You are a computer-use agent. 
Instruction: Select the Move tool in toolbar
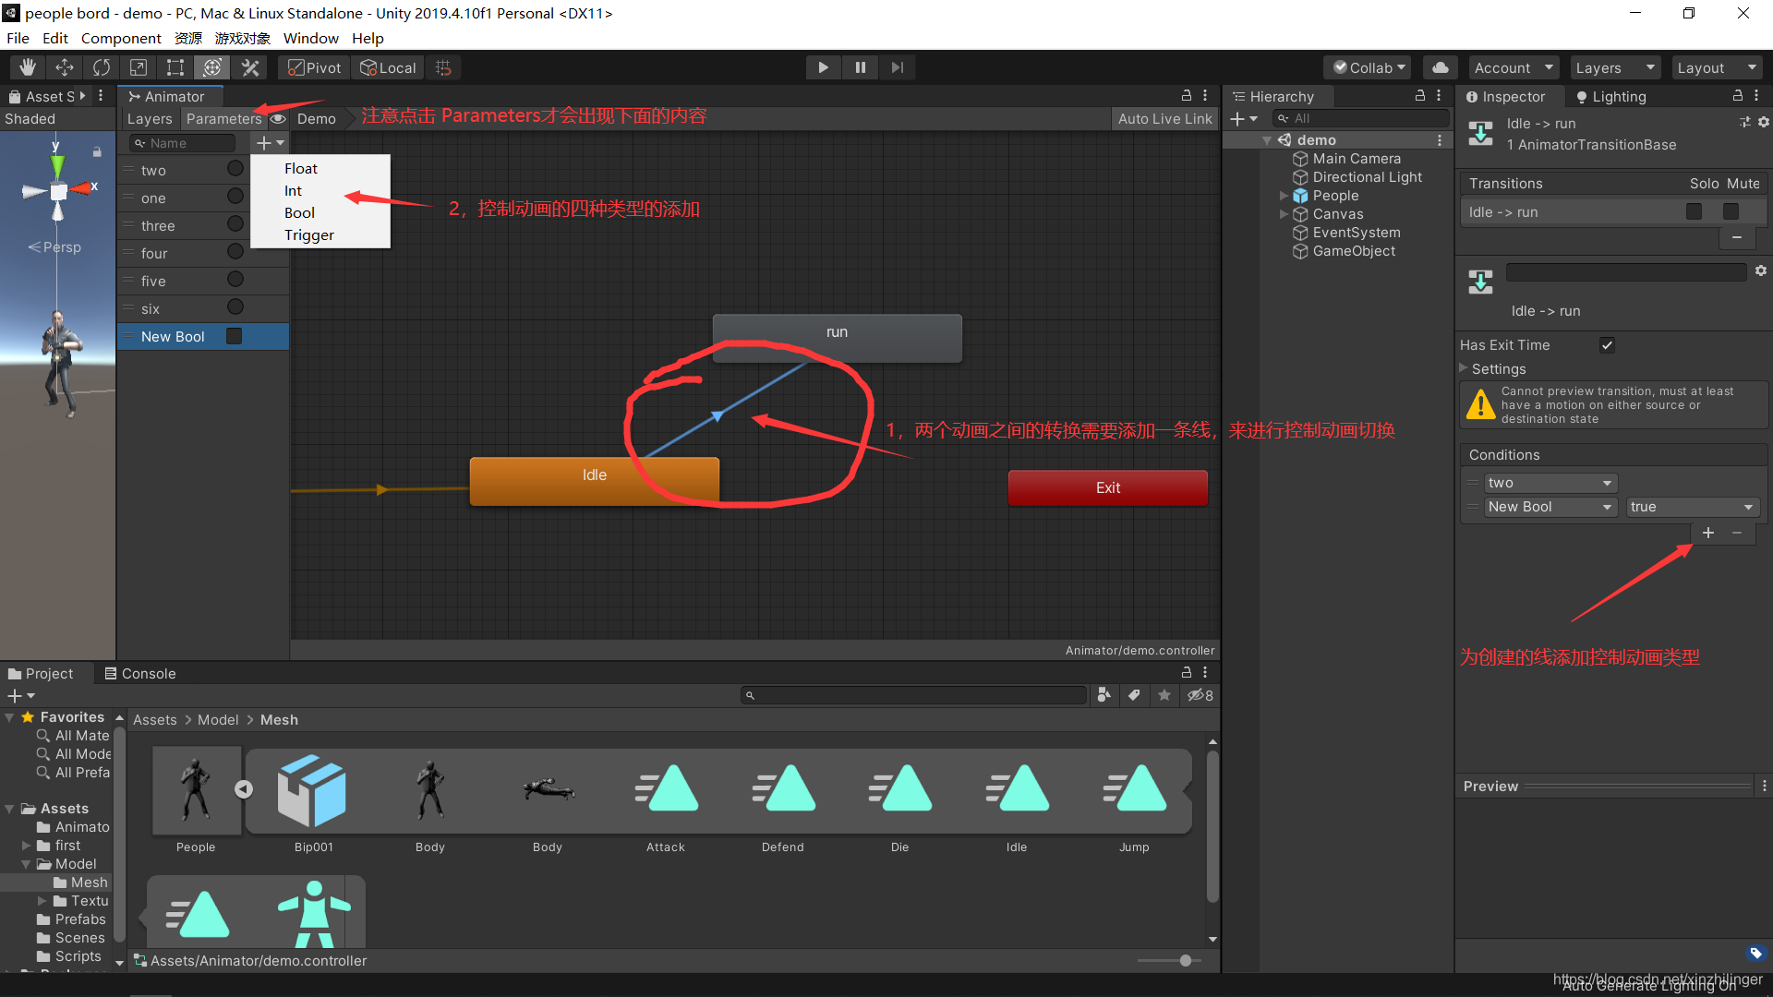point(65,67)
